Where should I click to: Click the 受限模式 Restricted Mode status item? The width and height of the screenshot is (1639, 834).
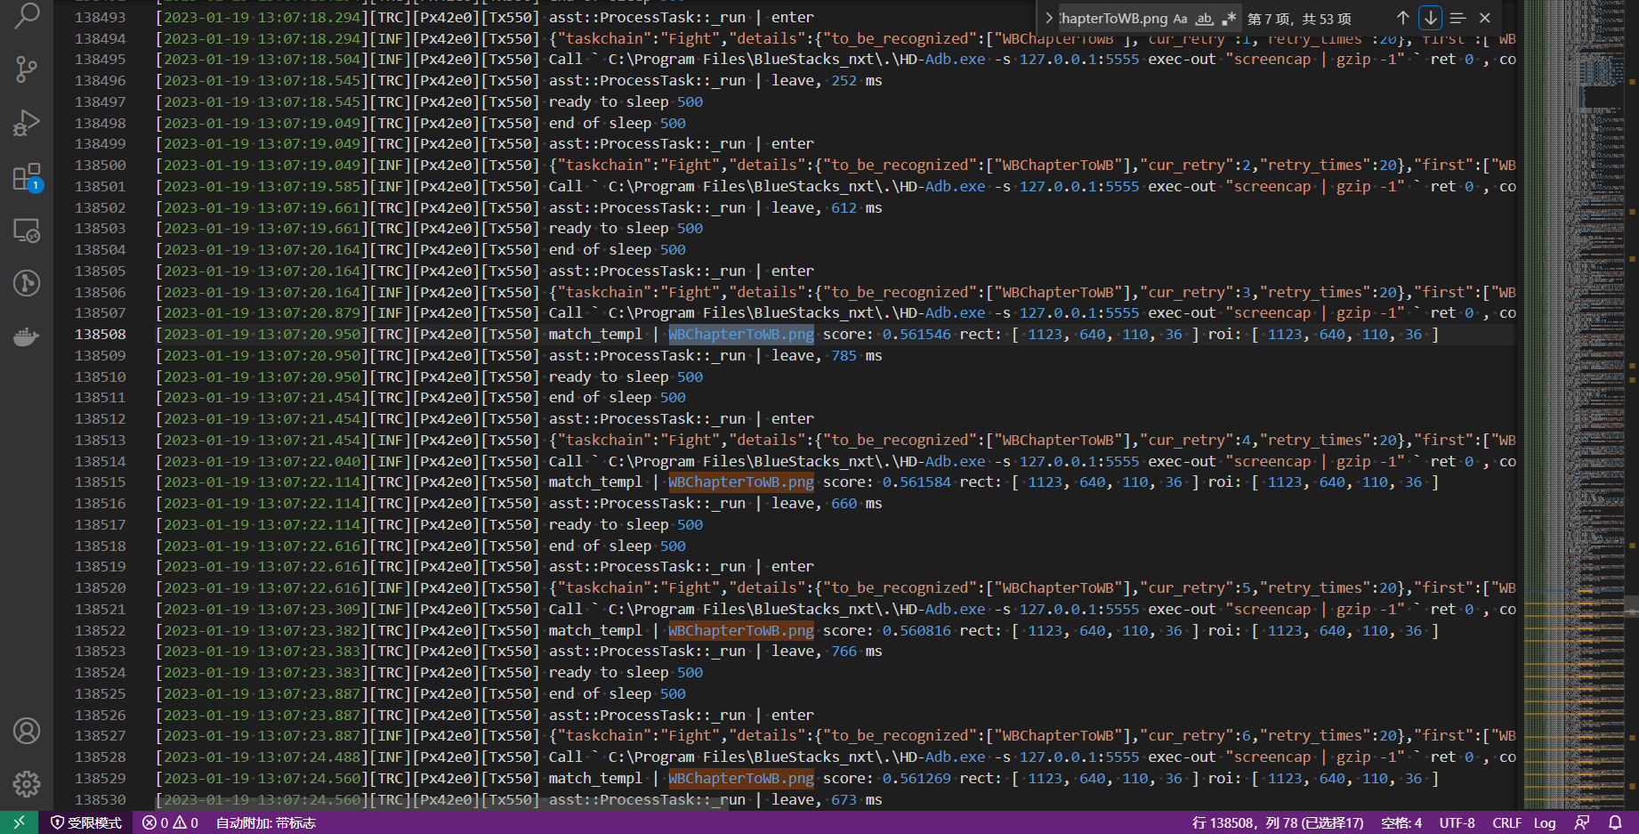(x=86, y=822)
